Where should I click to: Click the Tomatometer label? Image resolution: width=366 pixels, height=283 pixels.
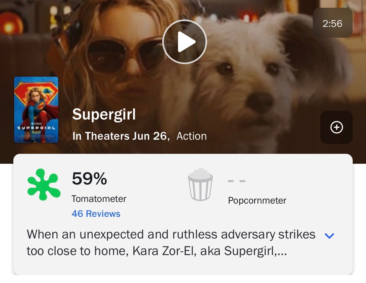[x=99, y=199]
